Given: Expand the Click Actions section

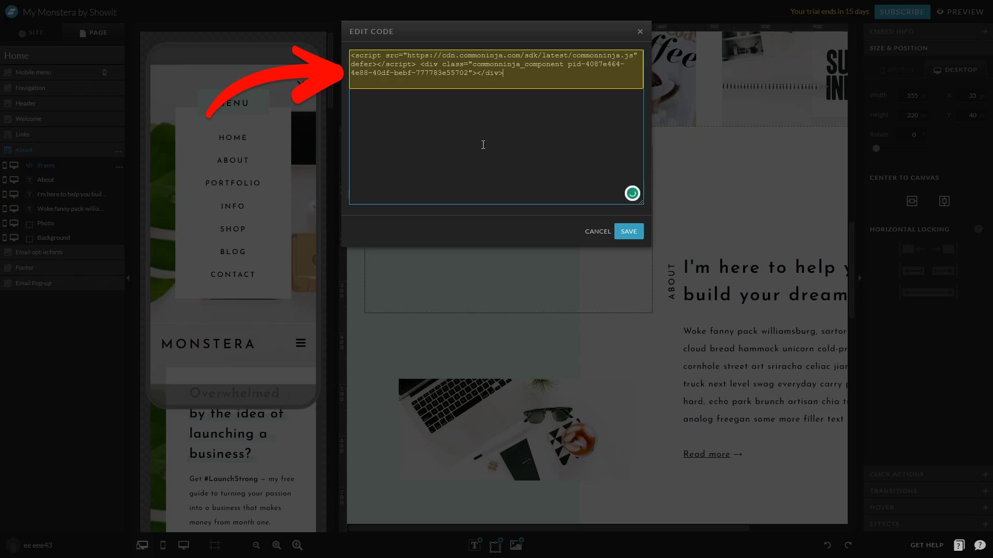Looking at the screenshot, I should click(985, 474).
